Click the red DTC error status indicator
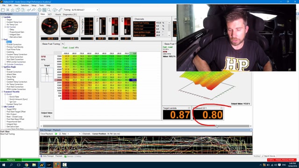Screen dimensions: 299x168 click(282, 160)
